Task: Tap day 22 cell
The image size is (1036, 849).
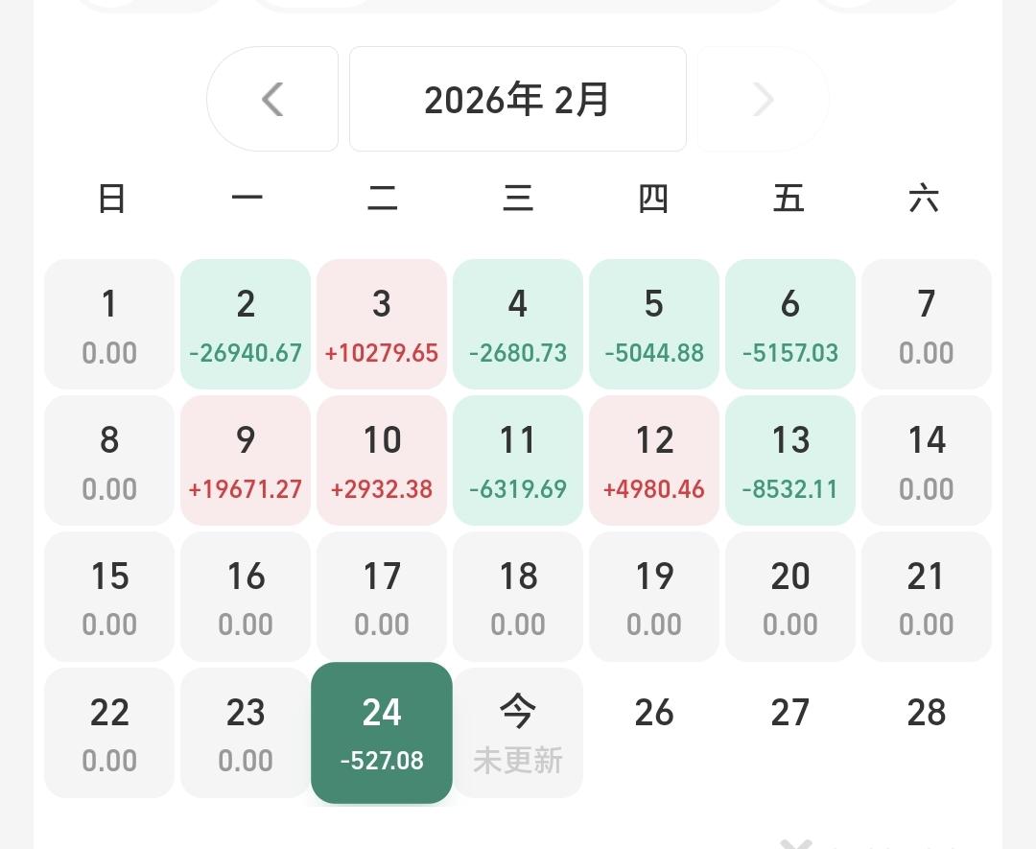Action: [109, 733]
